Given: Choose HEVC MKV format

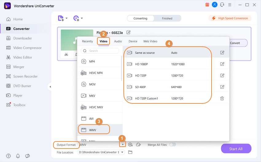Looking at the screenshot, I should click(x=100, y=107).
